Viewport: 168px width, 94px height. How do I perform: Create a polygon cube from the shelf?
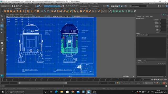8,11
